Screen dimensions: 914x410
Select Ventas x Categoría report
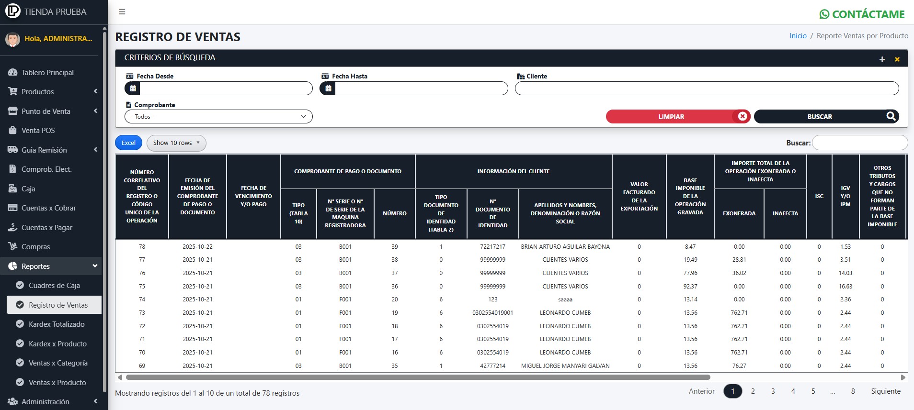[x=58, y=363]
